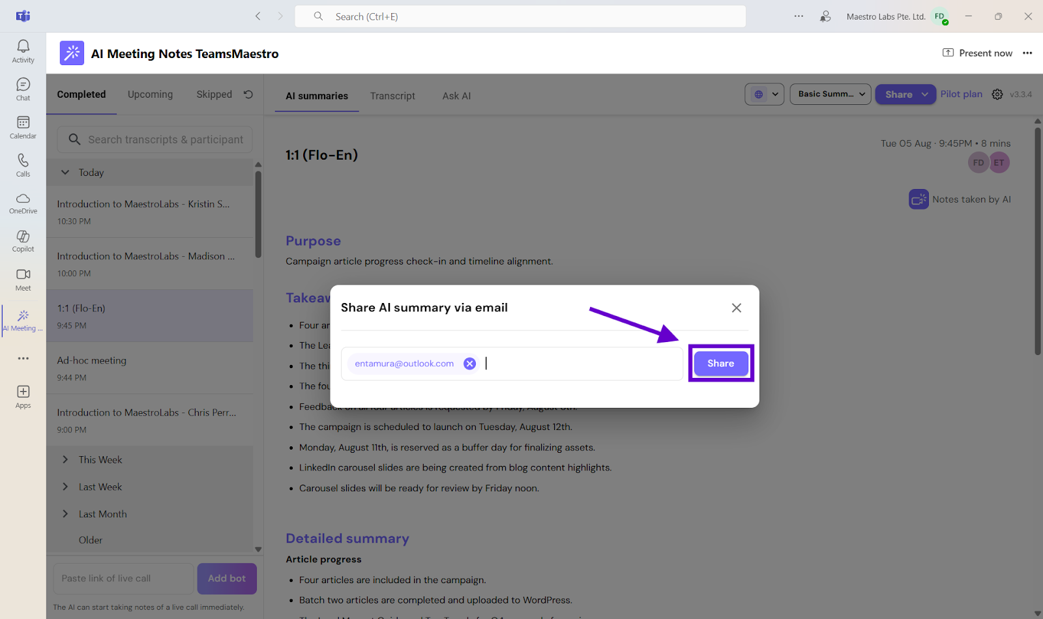Open the Basic Summ... template dropdown

point(830,94)
